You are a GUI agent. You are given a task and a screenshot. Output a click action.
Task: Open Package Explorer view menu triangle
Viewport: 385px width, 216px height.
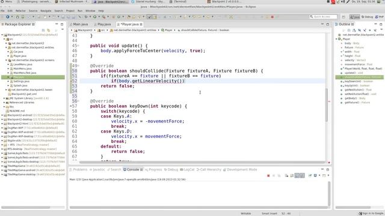point(63,29)
